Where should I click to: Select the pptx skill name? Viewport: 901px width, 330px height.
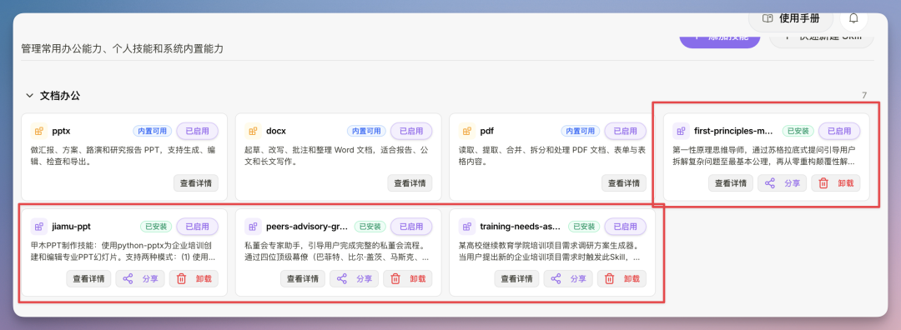coord(61,131)
